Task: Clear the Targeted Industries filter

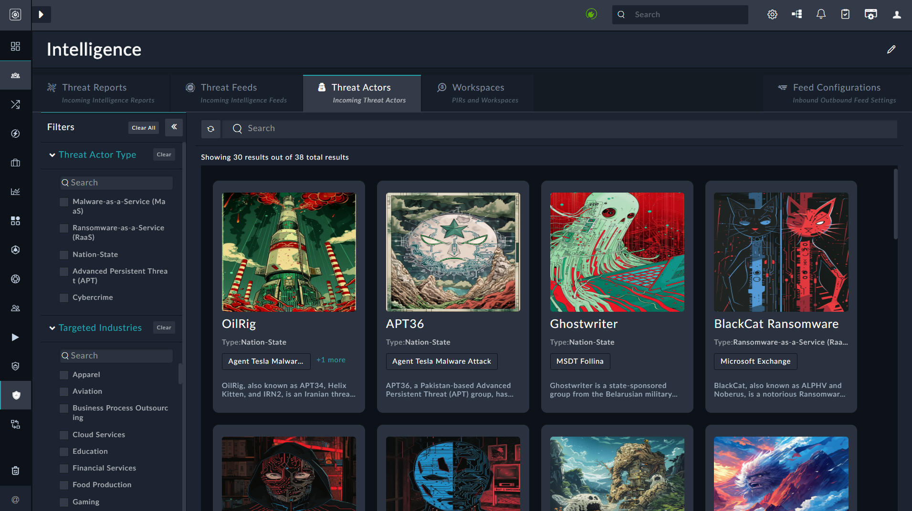Action: pyautogui.click(x=164, y=327)
